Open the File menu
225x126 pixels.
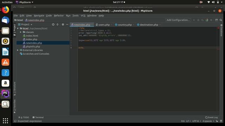point(15,15)
